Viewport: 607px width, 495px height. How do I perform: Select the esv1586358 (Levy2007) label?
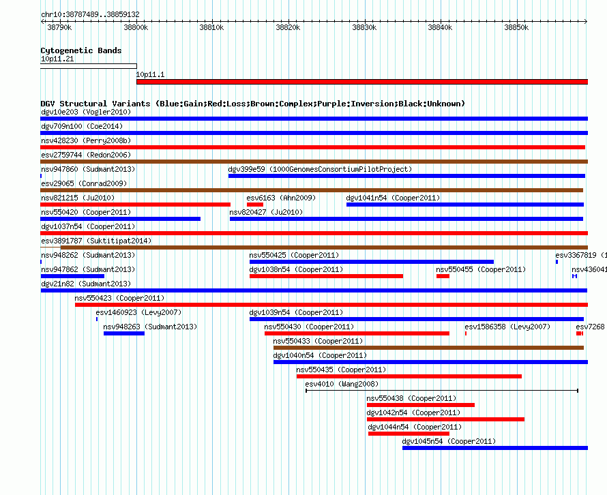click(x=507, y=327)
